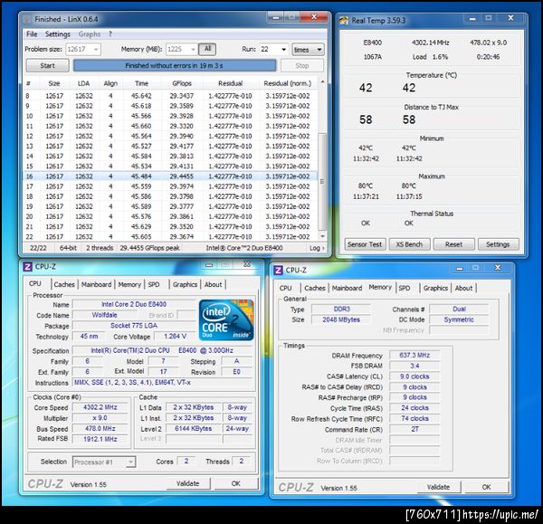Click the 478.02 x 9.0 value in Real Temp
The height and width of the screenshot is (524, 543).
(489, 43)
